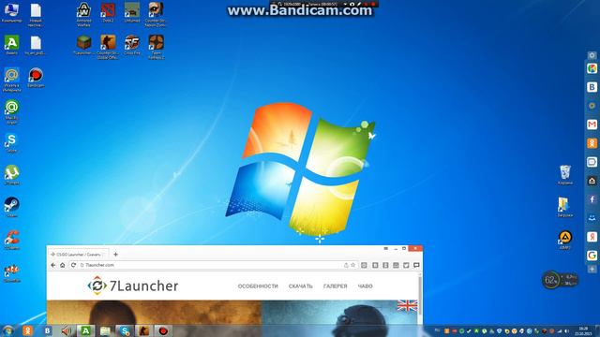Click the 7Launcher logo
This screenshot has height=337, width=600.
pyautogui.click(x=133, y=286)
